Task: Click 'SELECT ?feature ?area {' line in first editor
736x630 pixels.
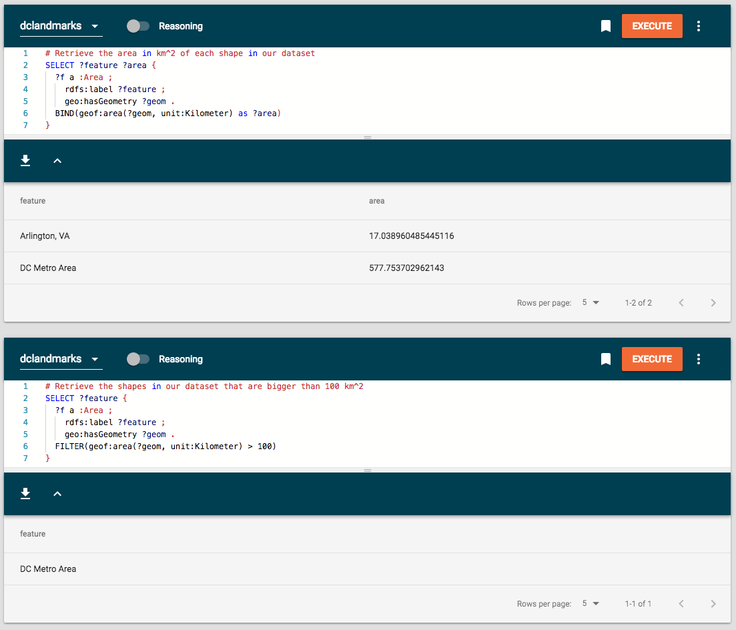Action: pos(101,65)
